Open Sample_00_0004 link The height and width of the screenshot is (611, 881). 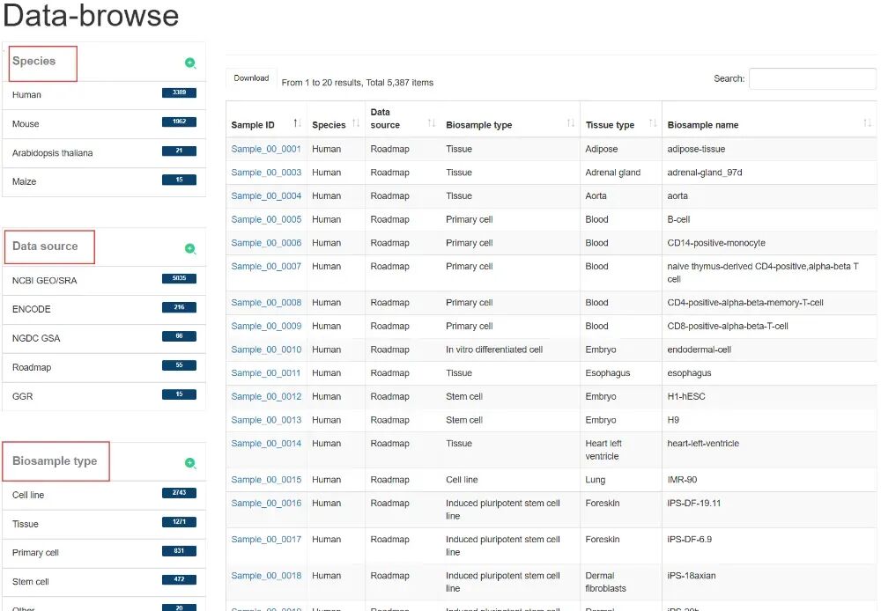(266, 196)
